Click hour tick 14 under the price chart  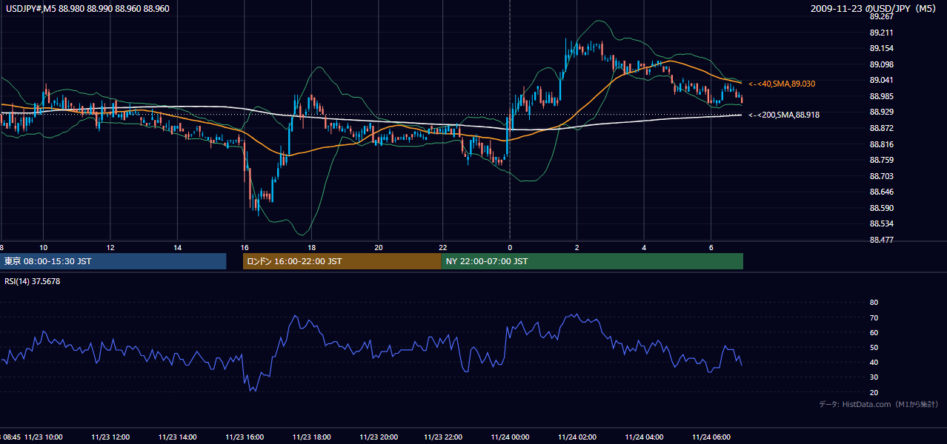click(177, 247)
